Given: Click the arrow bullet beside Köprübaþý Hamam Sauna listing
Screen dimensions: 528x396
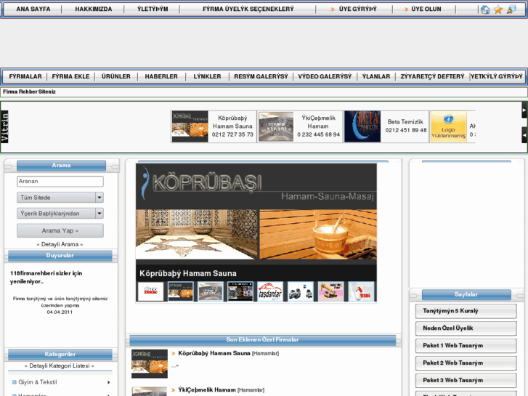Looking at the screenshot, I should 173,354.
